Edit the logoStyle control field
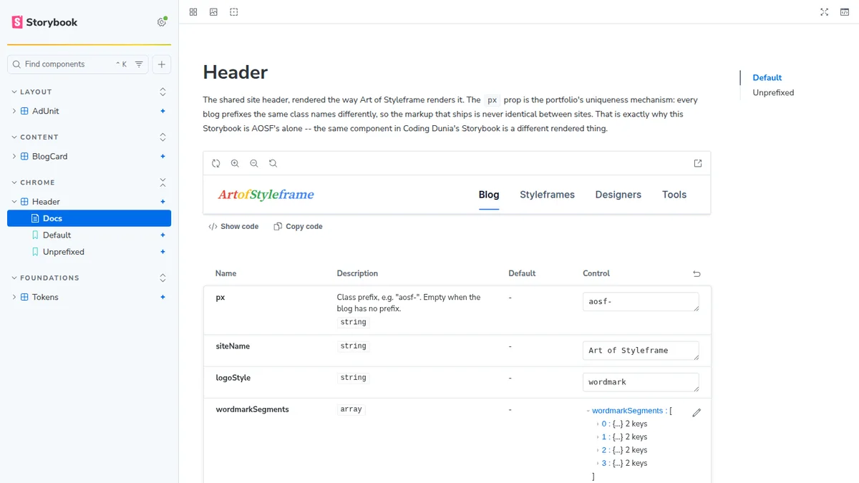 641,381
